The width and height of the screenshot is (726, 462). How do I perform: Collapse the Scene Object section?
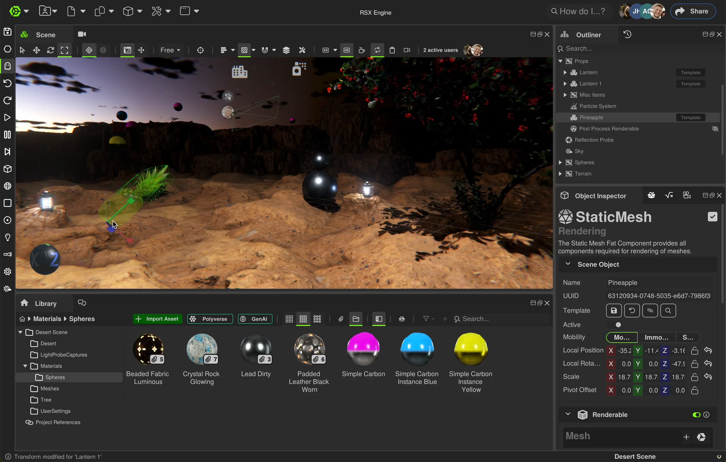568,264
